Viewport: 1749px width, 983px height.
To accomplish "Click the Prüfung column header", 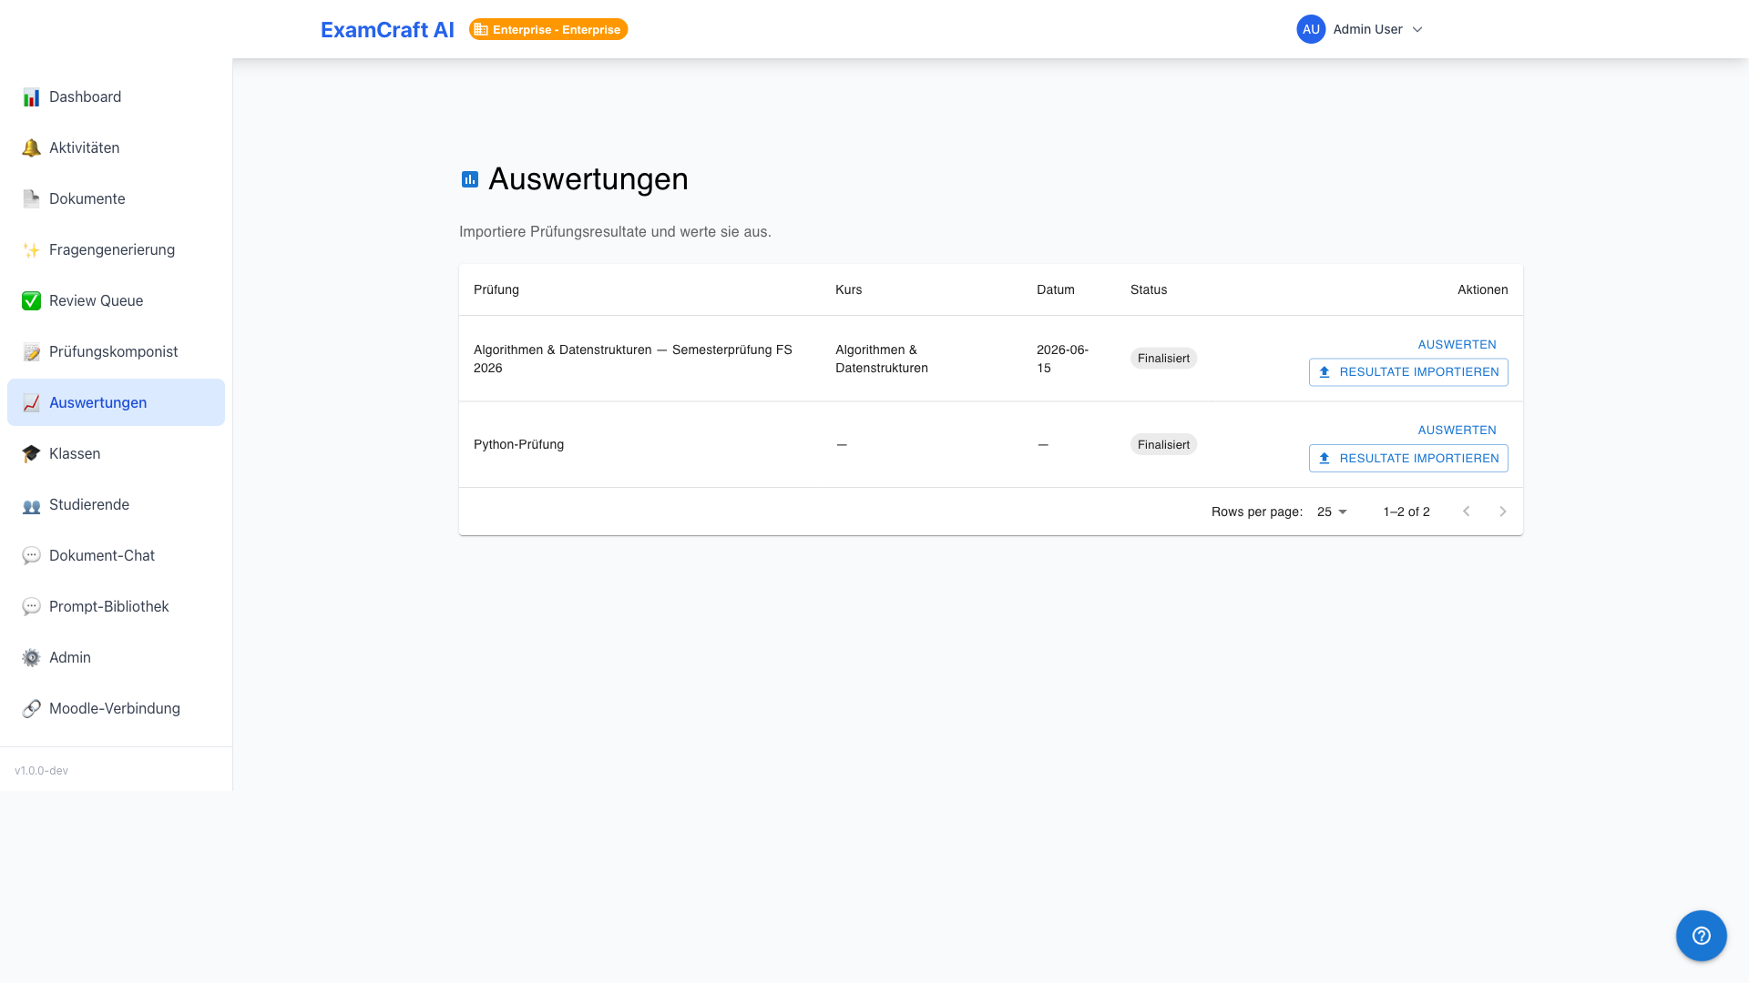I will [x=496, y=289].
